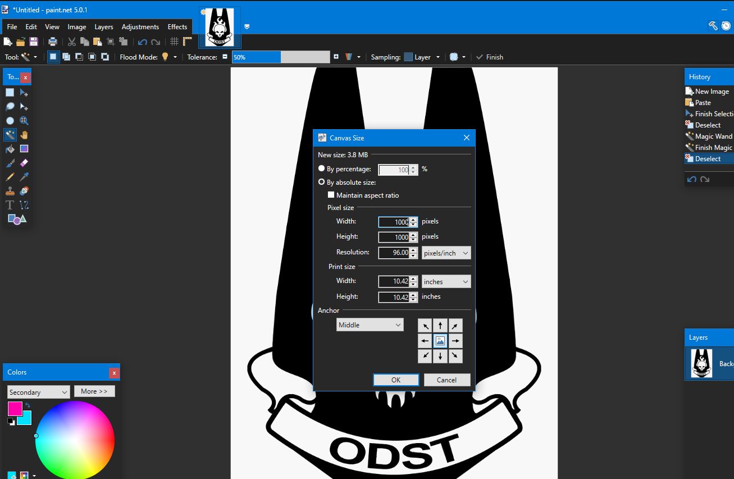Toggle the pixel grid icon

click(175, 42)
